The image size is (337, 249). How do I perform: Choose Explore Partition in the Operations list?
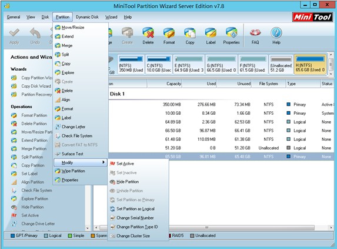[29, 199]
